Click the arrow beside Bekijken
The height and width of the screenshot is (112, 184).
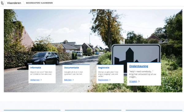tap(73, 80)
